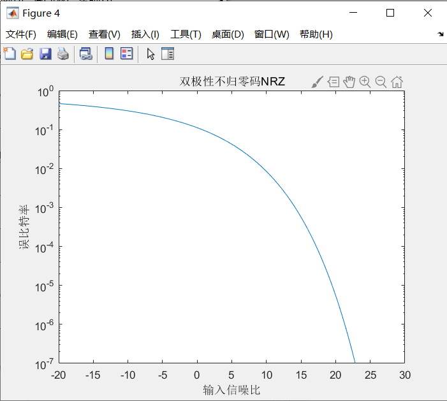Screen dimensions: 447x401
Task: Click the plot title 双极性不归零码NRZ
Action: pos(232,82)
